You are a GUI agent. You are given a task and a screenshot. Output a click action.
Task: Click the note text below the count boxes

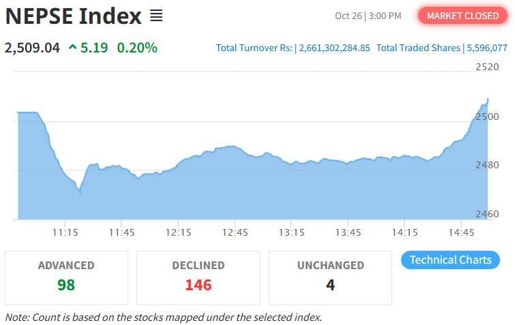(x=163, y=317)
